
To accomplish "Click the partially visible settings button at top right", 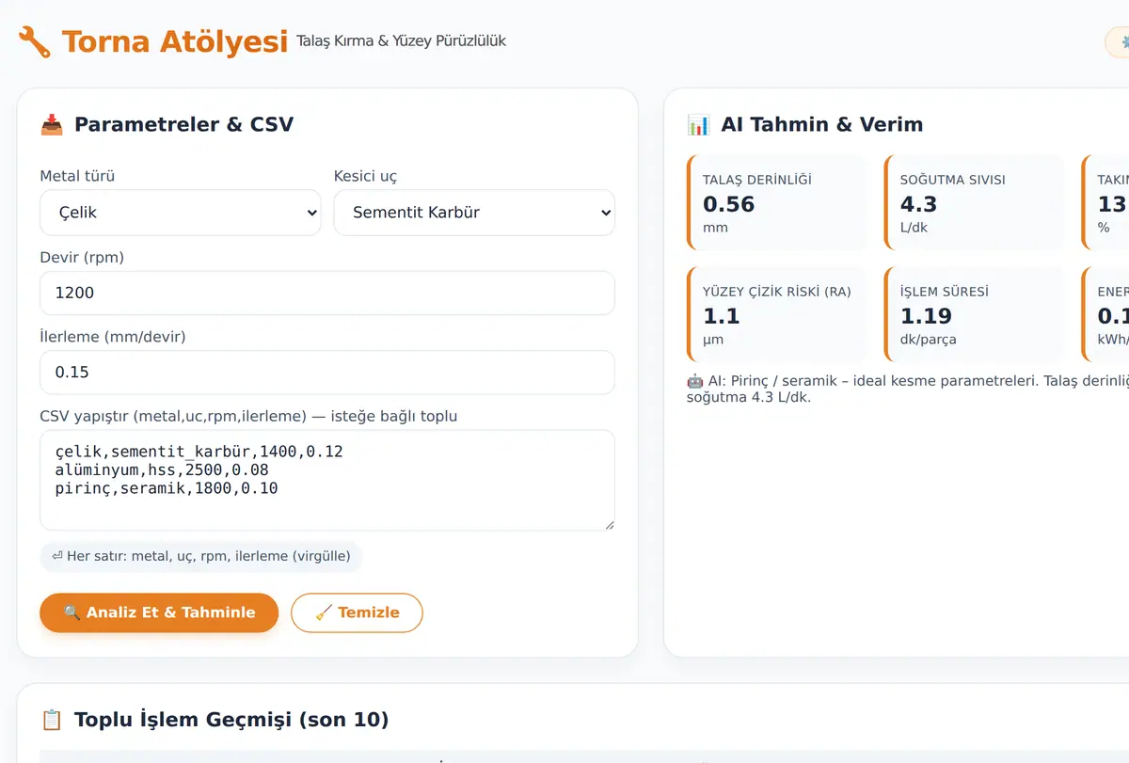I will tap(1118, 42).
